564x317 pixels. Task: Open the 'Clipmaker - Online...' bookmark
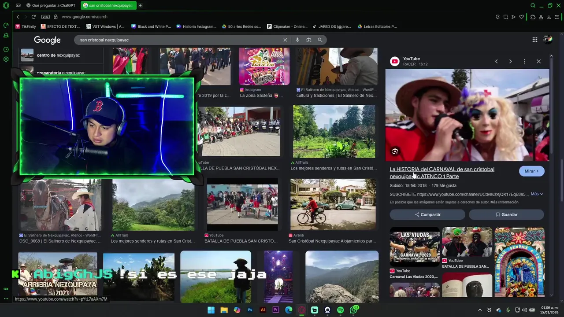pos(287,26)
